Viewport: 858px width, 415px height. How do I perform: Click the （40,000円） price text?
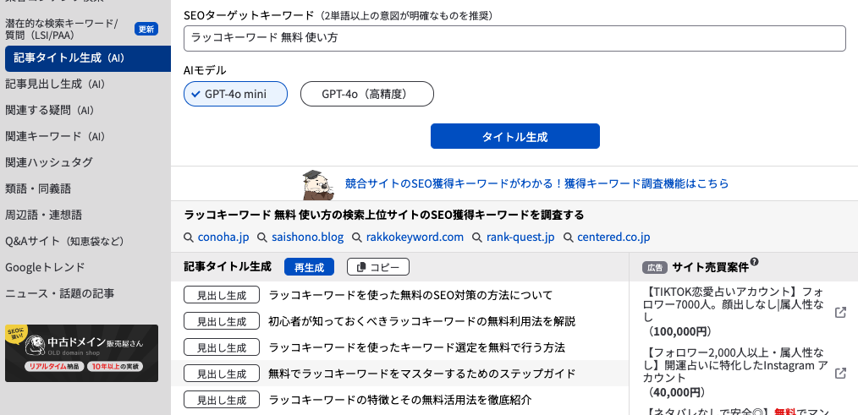click(x=676, y=392)
